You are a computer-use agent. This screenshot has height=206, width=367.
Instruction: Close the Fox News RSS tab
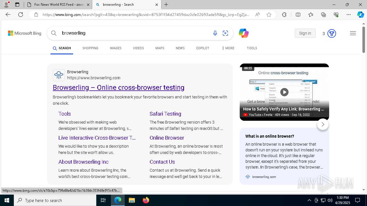pos(88,5)
